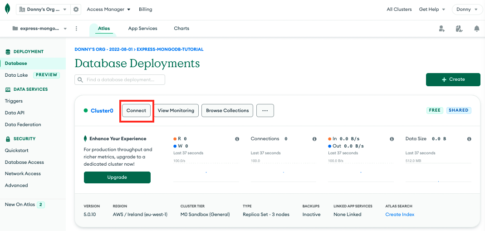Click the 'Replica Set - 3 nodes' type text
Image resolution: width=485 pixels, height=231 pixels.
(266, 214)
